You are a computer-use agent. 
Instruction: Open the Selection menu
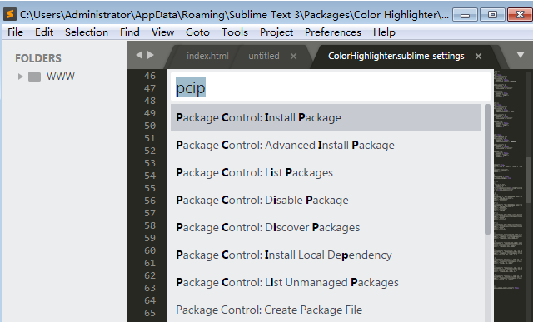[x=87, y=32]
